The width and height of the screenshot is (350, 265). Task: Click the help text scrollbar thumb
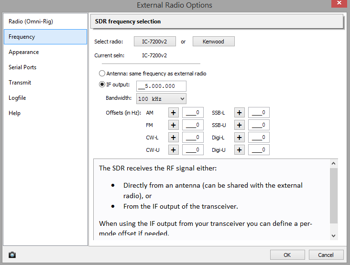333,196
